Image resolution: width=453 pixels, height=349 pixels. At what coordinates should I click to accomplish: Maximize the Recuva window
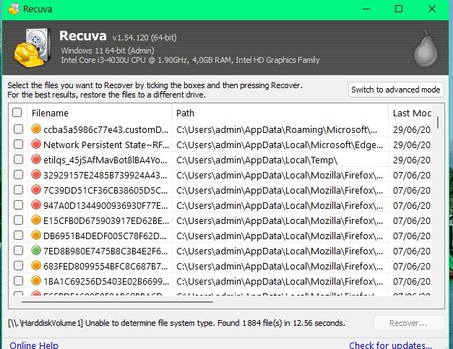tap(399, 9)
